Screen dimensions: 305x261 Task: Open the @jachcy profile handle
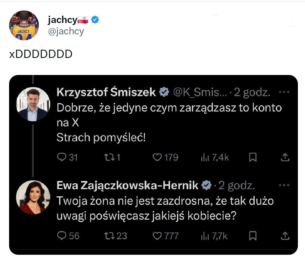(66, 31)
